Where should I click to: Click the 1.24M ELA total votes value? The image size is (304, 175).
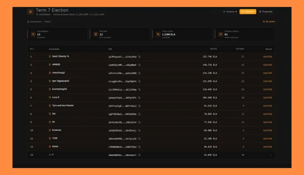[169, 34]
